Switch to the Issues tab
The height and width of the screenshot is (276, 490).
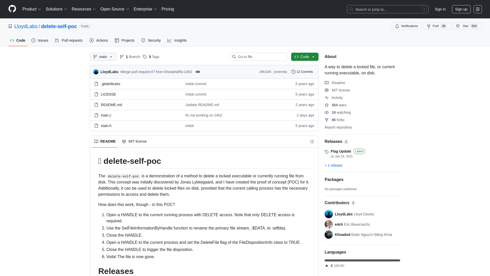40,40
